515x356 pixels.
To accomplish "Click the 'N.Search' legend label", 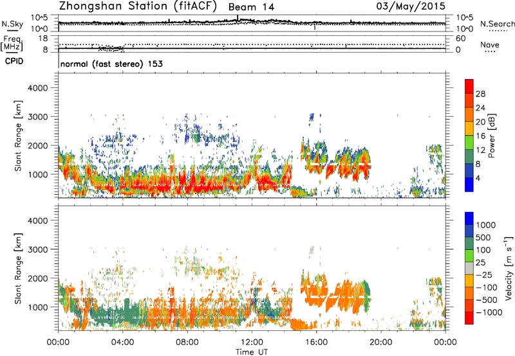I will click(x=497, y=24).
